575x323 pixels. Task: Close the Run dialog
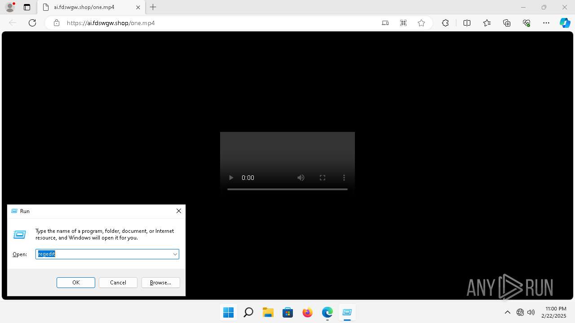coord(179,211)
